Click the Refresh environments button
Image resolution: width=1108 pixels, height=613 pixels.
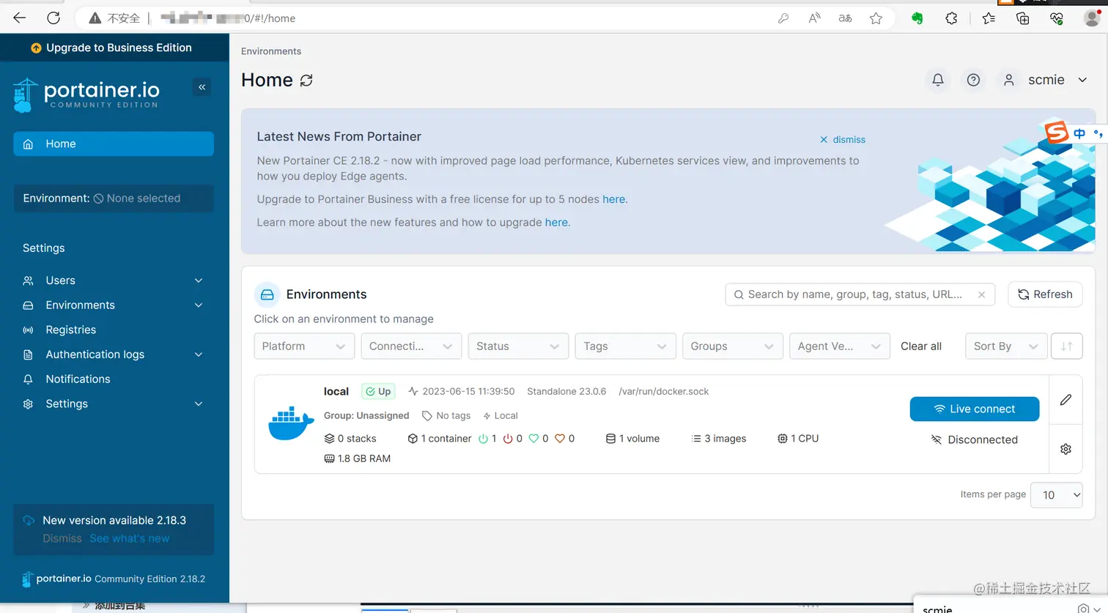[1045, 294]
